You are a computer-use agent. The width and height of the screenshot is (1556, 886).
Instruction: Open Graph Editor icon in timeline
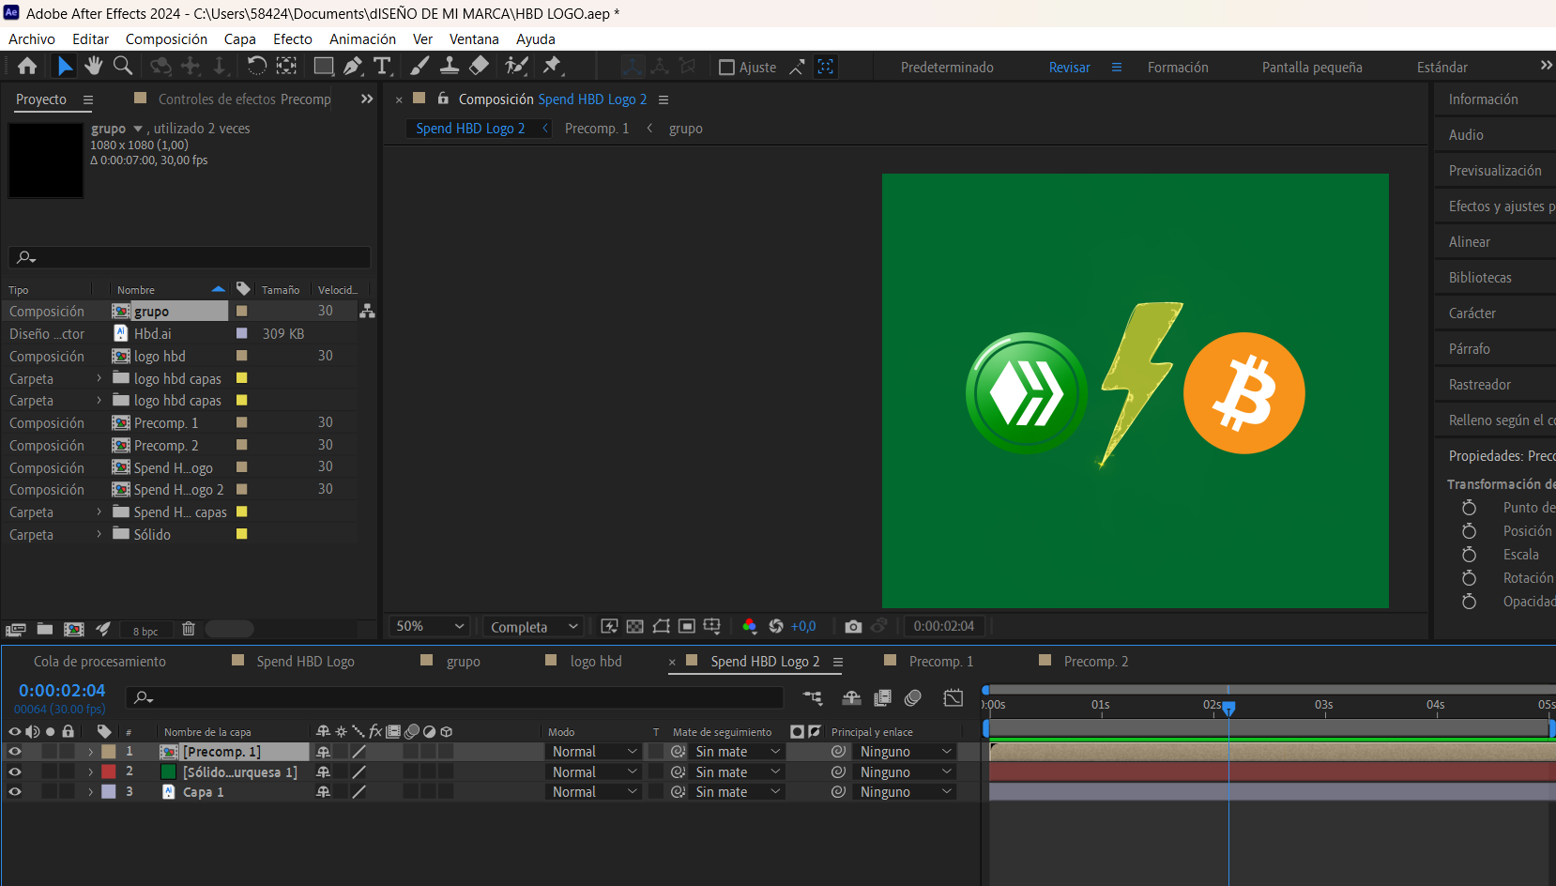[x=953, y=697]
